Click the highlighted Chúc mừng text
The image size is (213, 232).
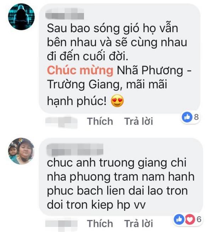(x=80, y=70)
